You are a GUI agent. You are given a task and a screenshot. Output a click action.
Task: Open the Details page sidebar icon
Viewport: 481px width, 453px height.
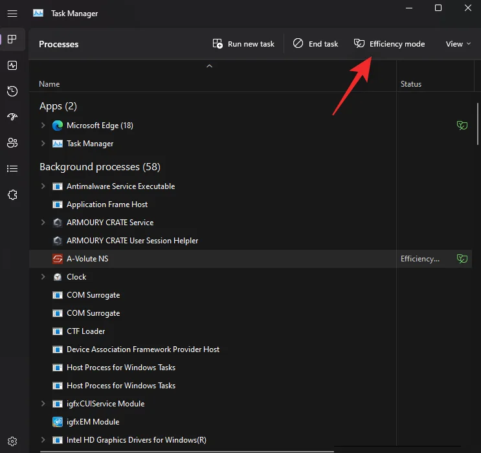(12, 169)
